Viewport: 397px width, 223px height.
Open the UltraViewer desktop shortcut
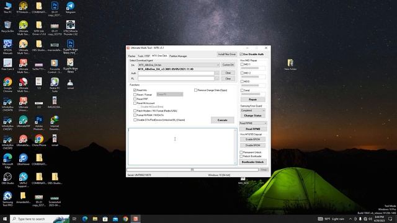click(x=24, y=159)
